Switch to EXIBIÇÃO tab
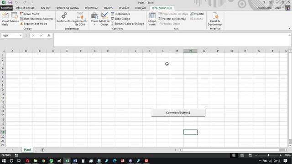292x164 pixels. click(140, 8)
